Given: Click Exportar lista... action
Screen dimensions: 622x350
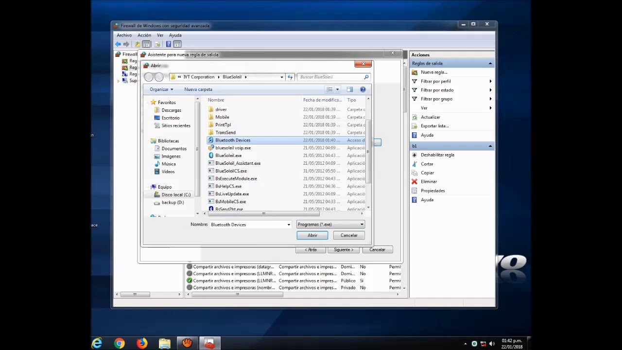Looking at the screenshot, I should 434,126.
